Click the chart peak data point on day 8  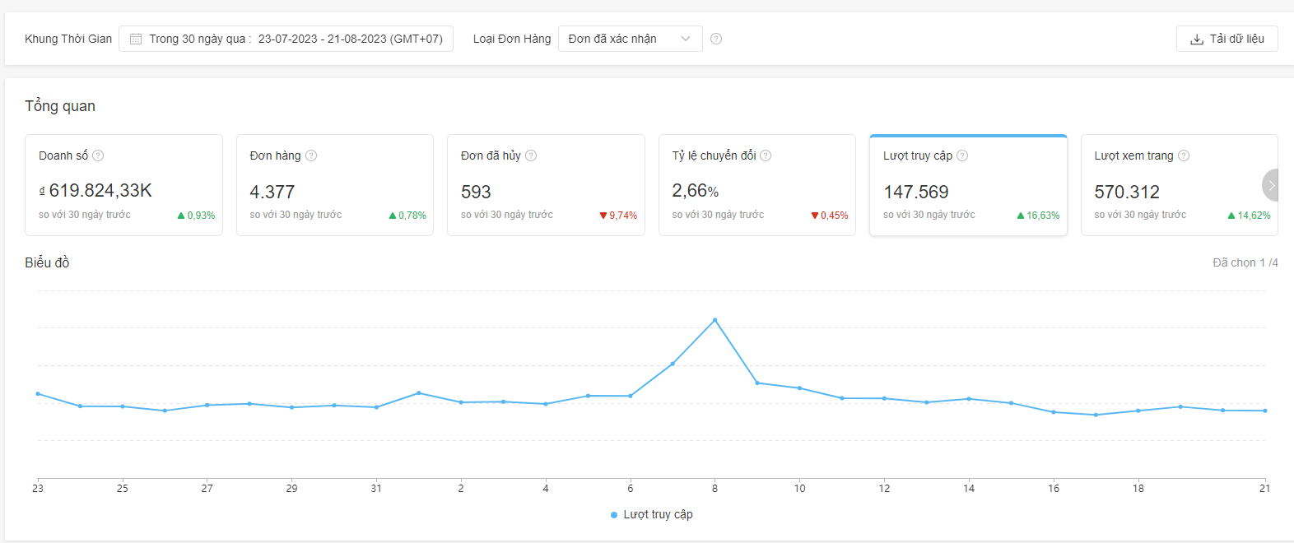click(x=714, y=320)
